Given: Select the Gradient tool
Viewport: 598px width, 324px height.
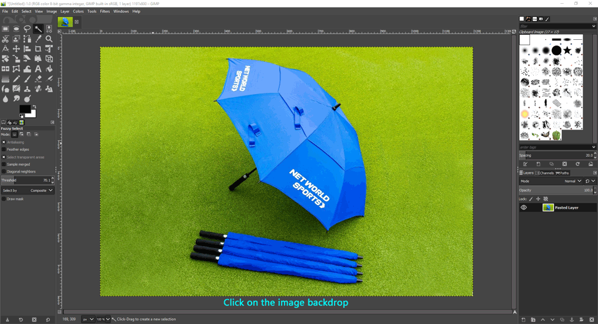Looking at the screenshot, I should [6, 79].
